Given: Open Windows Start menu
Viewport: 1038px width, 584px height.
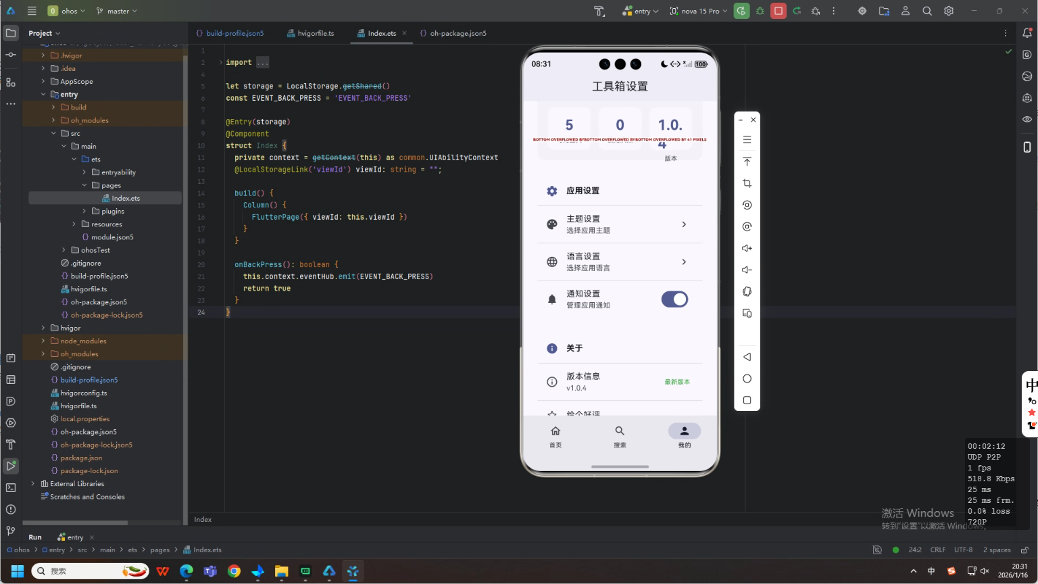Looking at the screenshot, I should pyautogui.click(x=17, y=571).
